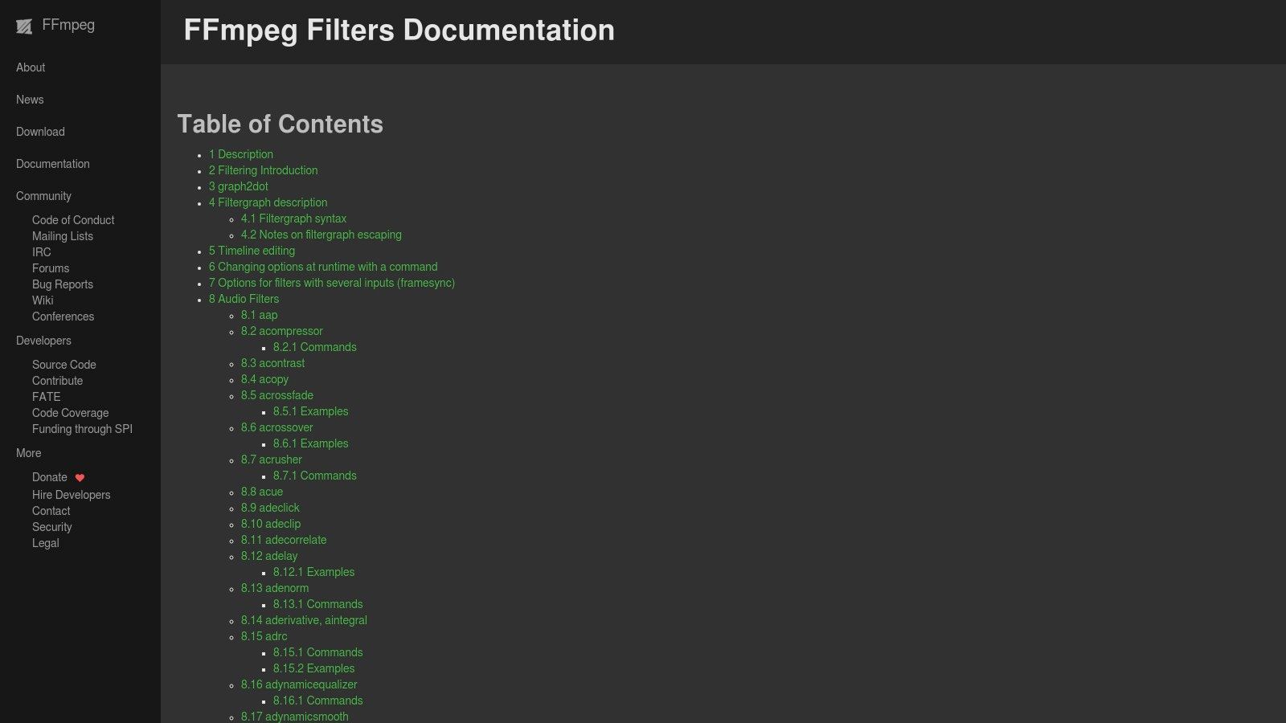The width and height of the screenshot is (1286, 723).
Task: Visit the Forums link
Action: click(51, 268)
